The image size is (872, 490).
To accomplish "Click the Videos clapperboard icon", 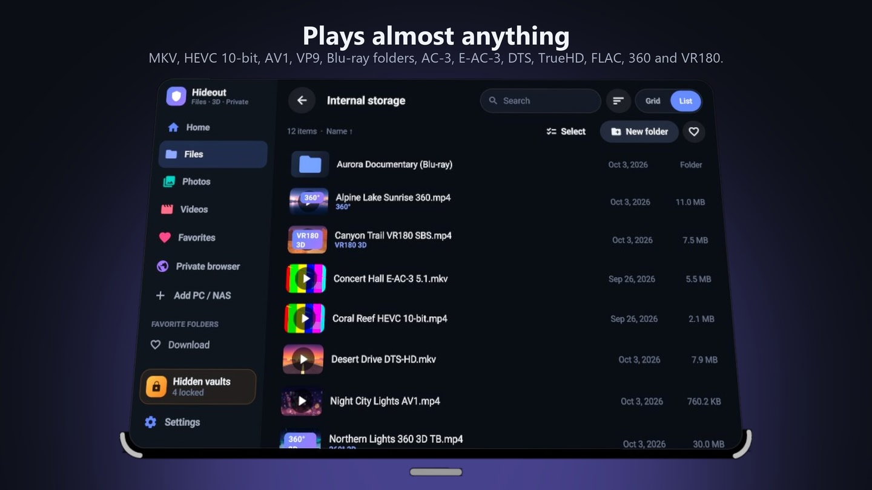I will tap(167, 209).
